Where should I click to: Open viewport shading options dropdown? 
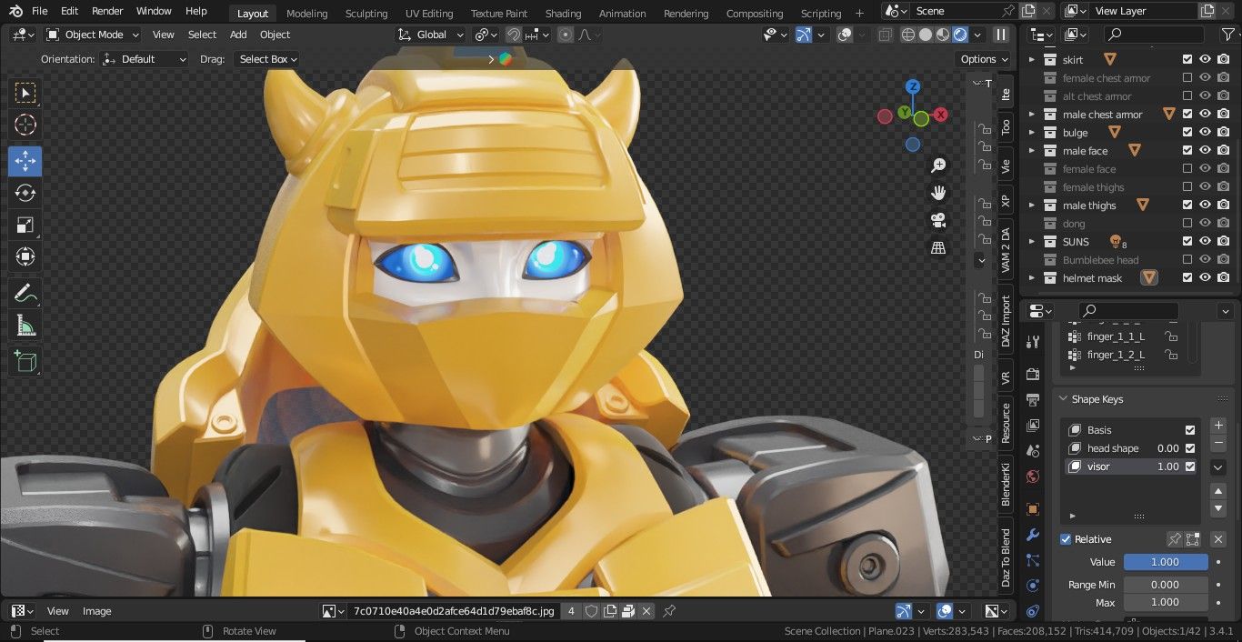tap(978, 35)
